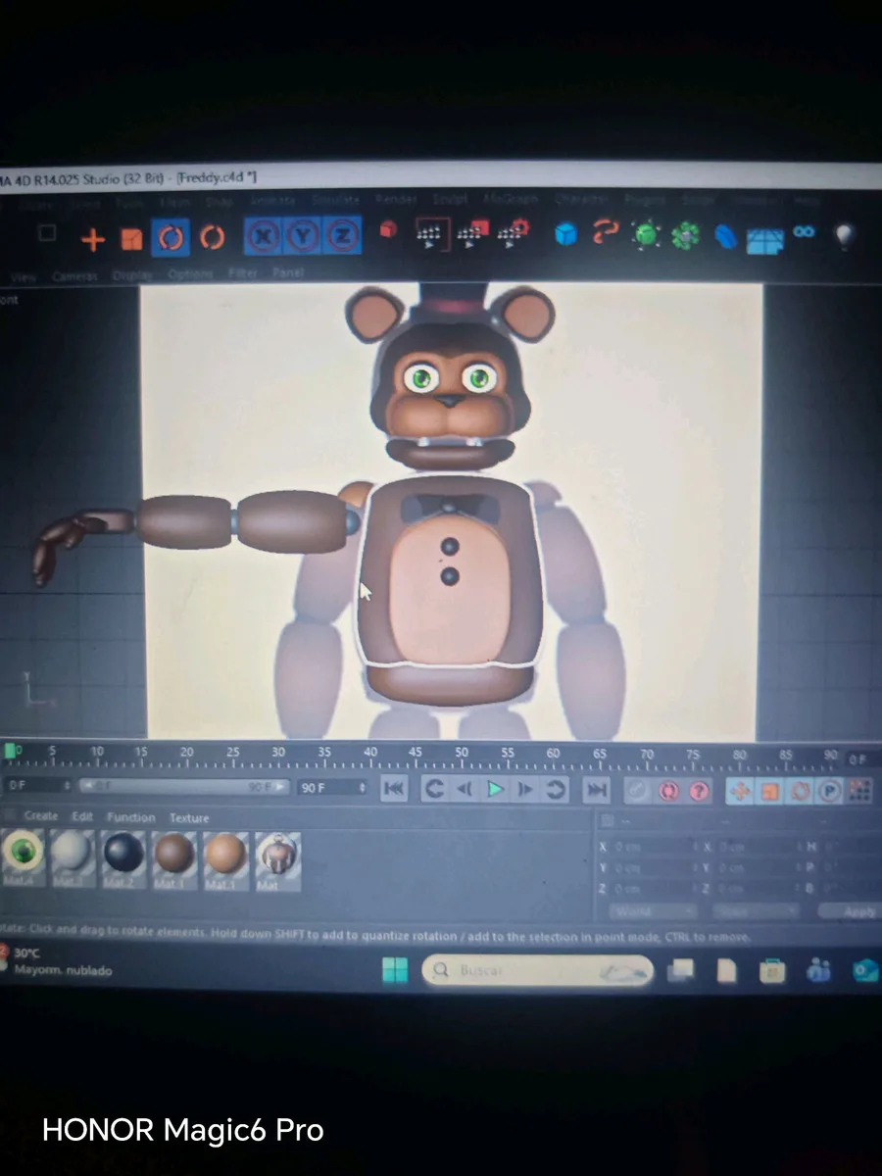
Task: Go to the previous key button
Action: (434, 789)
